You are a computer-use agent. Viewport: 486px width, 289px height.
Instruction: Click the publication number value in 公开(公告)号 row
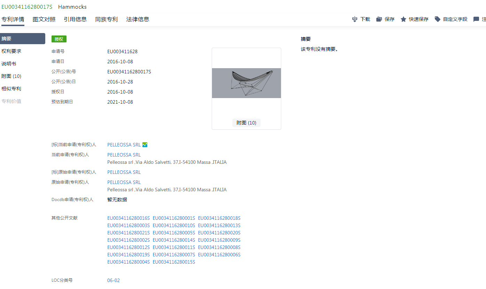pos(129,72)
